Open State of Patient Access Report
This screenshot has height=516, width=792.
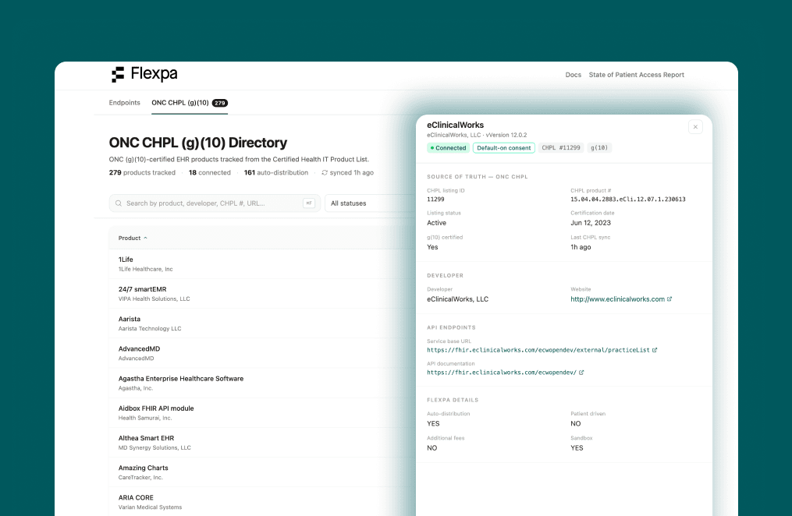[x=637, y=75]
